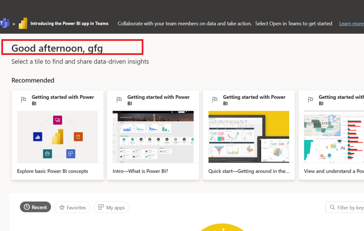Viewport: 364px width, 231px height.
Task: Click 'Explore basic Power BI concepts' caption
Action: (x=52, y=171)
